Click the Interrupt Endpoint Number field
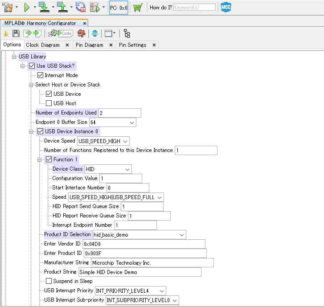Image resolution: width=324 pixels, height=307 pixels. [135, 225]
